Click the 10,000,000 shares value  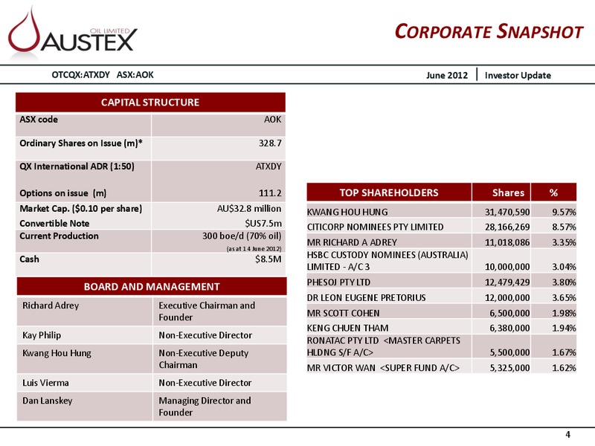pos(507,267)
